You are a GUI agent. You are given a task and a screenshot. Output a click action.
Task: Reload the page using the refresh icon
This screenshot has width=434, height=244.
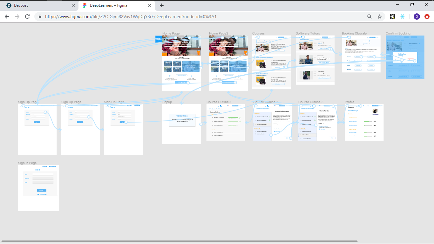coord(27,16)
